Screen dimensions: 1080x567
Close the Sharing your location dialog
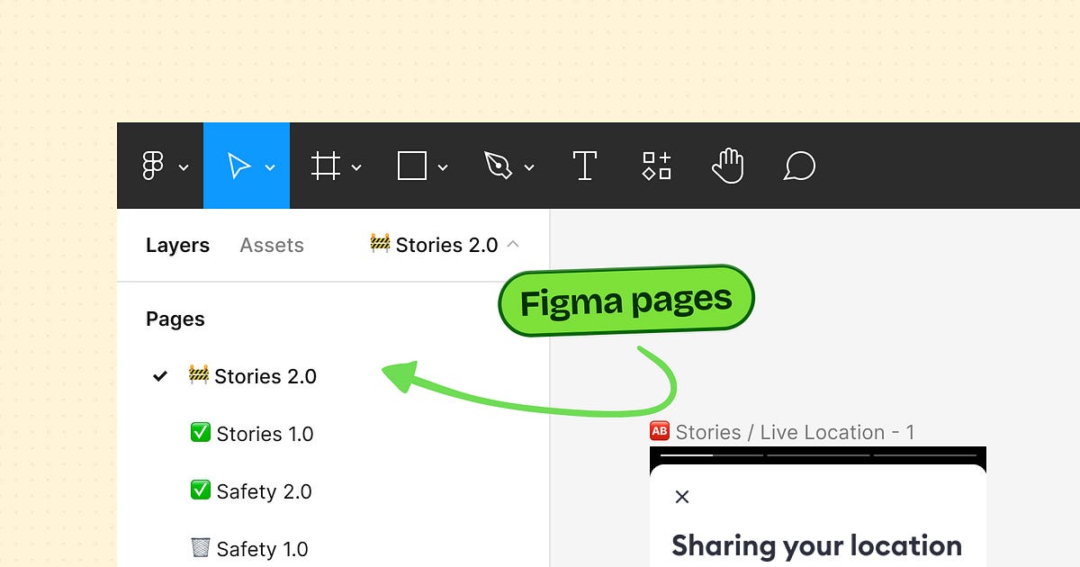tap(681, 497)
